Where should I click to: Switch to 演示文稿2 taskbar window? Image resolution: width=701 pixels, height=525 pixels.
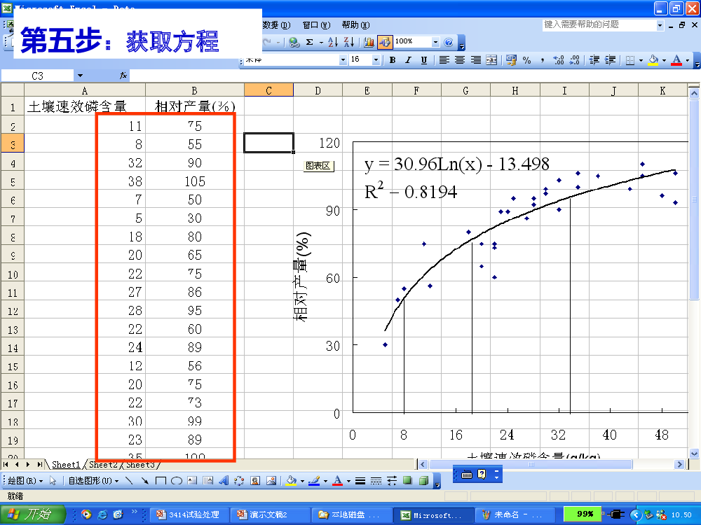click(270, 514)
